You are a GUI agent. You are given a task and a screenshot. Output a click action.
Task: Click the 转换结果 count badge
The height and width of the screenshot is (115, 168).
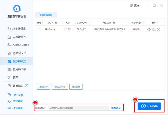tap(27, 86)
